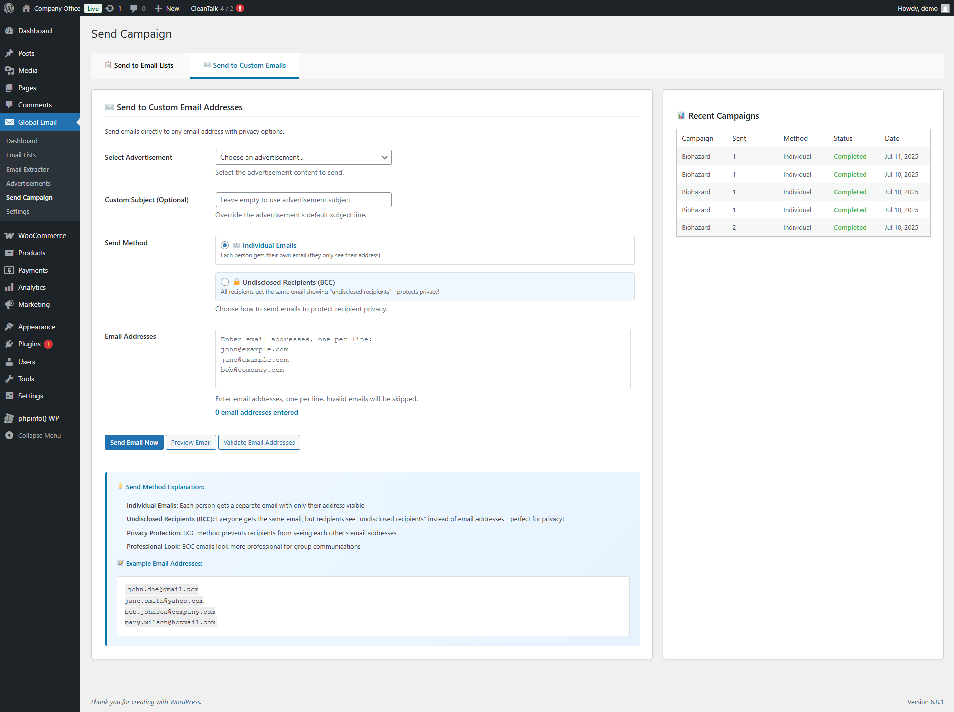
Task: Go to Analytics in the sidebar
Action: coord(32,287)
